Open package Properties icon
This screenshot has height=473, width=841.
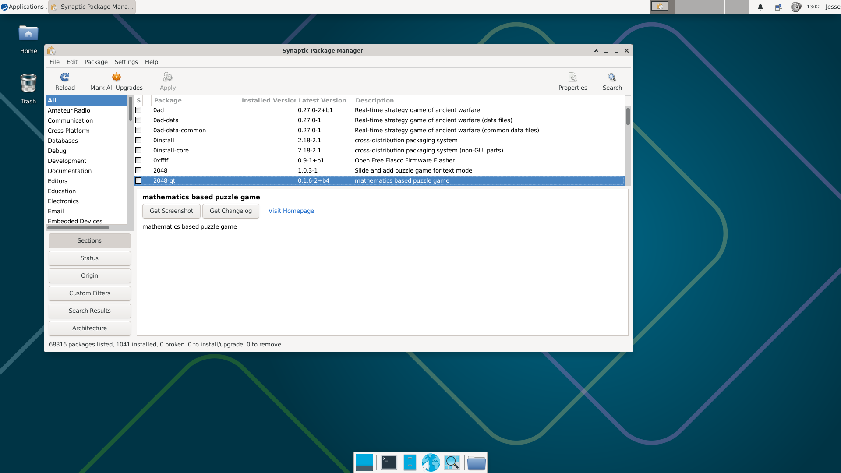pyautogui.click(x=572, y=78)
